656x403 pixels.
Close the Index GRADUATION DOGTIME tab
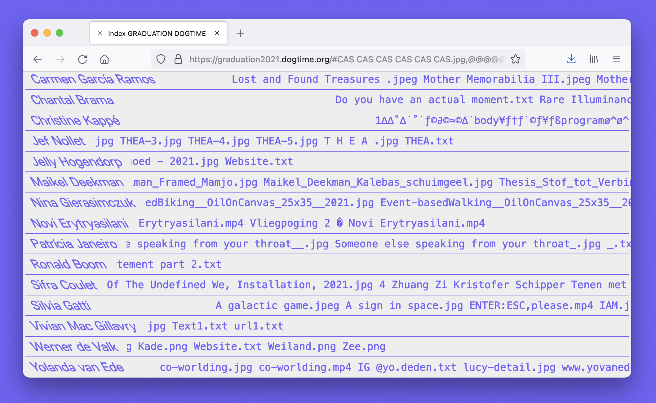(x=217, y=33)
